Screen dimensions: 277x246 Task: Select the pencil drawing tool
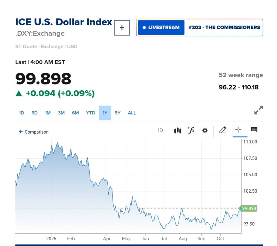222,130
